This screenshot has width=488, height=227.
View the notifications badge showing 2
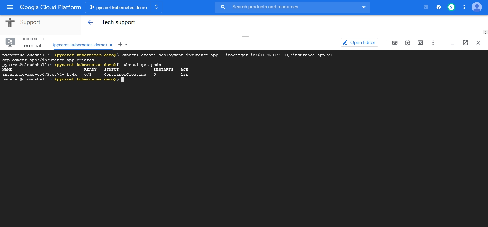(x=451, y=7)
